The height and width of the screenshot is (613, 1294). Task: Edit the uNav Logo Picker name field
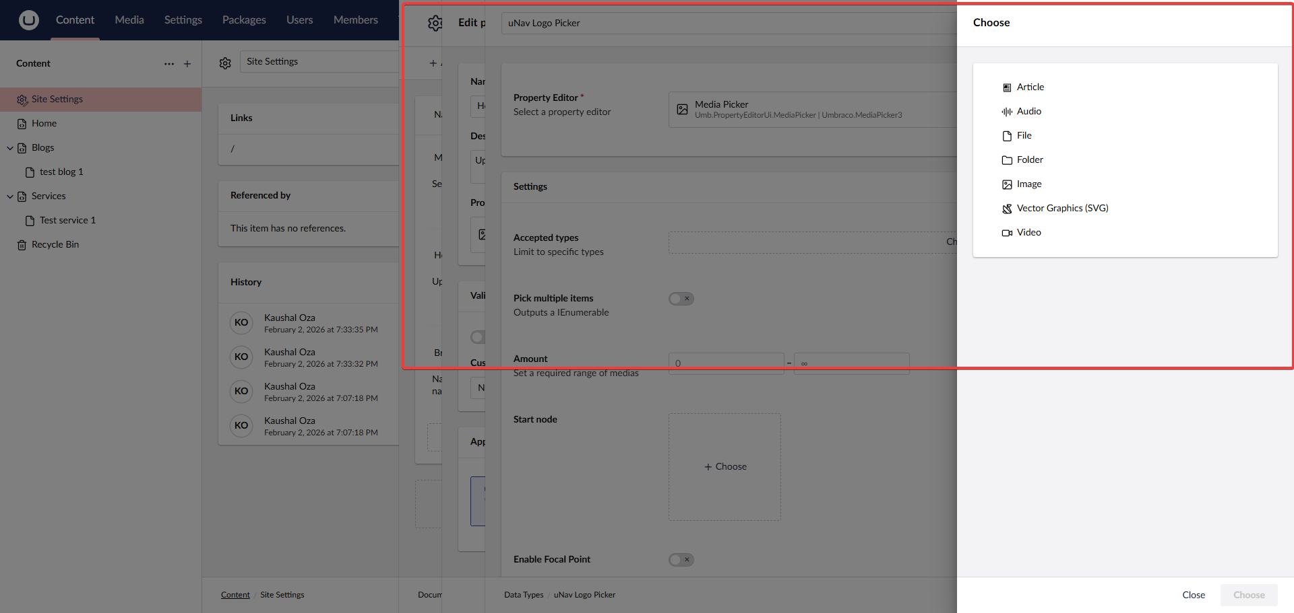729,24
